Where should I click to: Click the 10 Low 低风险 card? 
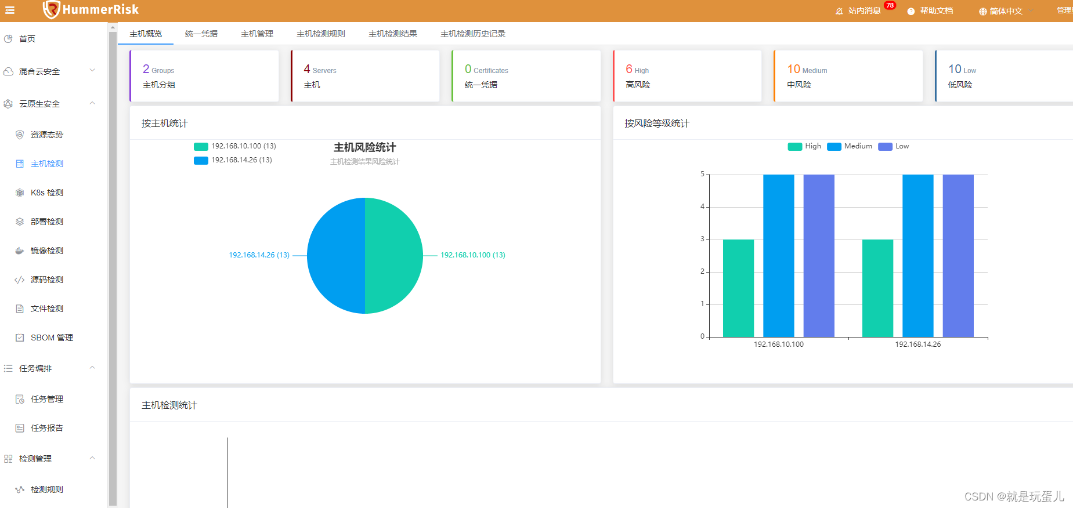1004,76
